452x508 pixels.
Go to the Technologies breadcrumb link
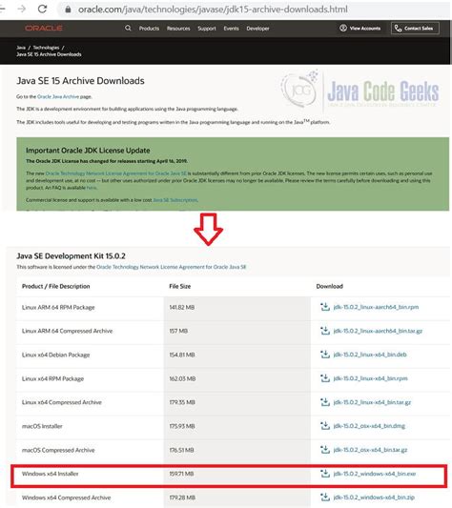click(46, 48)
